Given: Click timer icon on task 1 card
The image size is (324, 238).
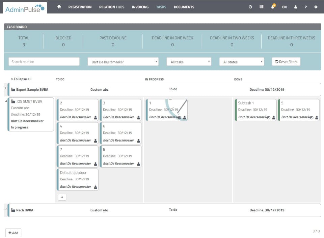Looking at the screenshot, I should click(180, 118).
